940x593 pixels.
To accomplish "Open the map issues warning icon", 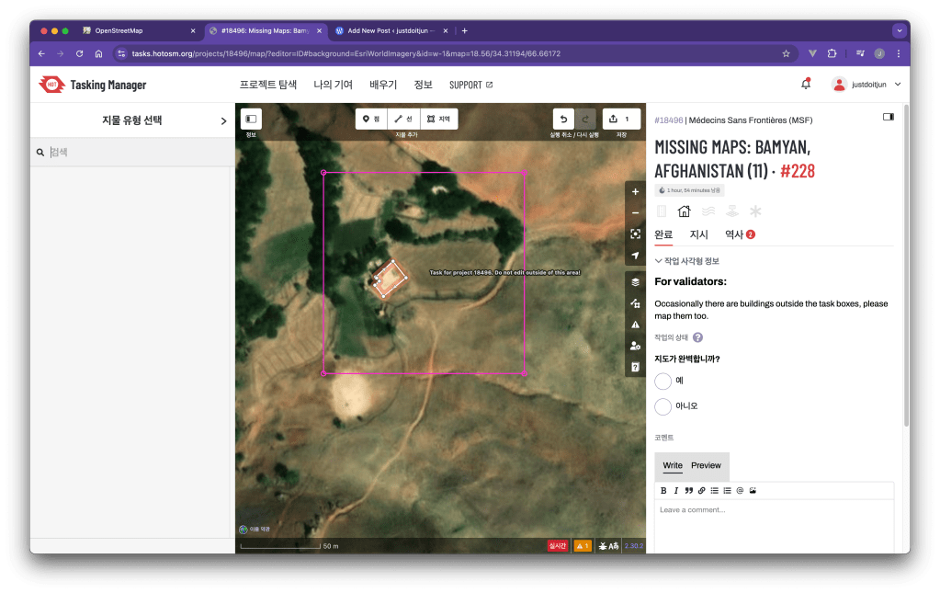I will click(x=635, y=325).
